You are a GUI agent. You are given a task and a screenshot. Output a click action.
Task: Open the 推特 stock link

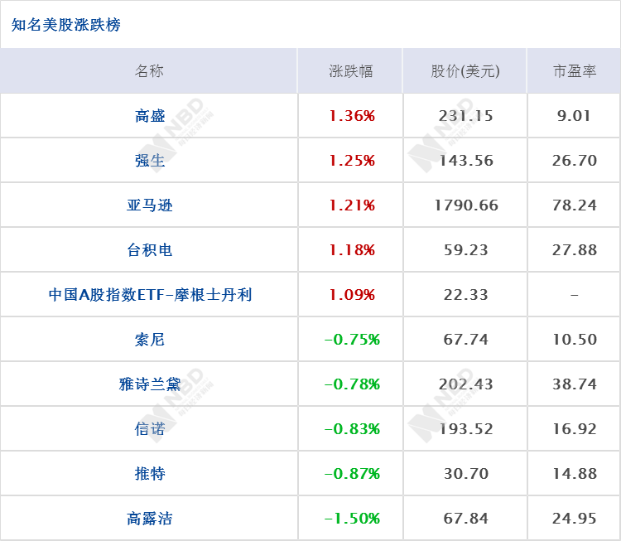[149, 474]
